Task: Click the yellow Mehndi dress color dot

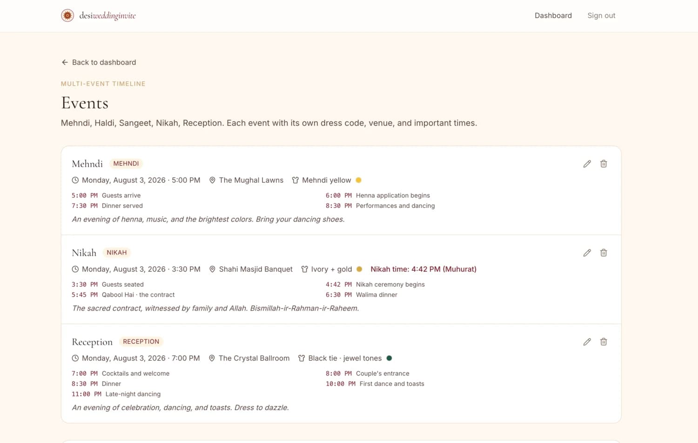Action: tap(358, 180)
